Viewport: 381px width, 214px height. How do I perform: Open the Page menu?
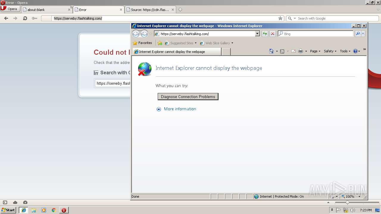[315, 51]
